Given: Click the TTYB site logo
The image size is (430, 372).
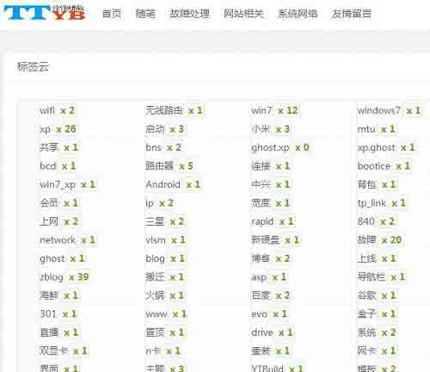Looking at the screenshot, I should 45,13.
